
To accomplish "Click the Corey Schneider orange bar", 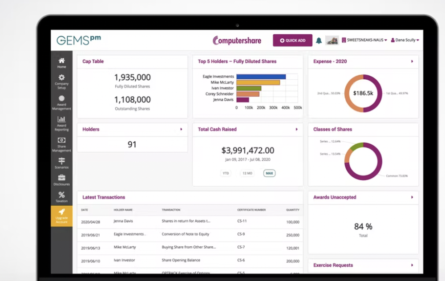I will click(248, 94).
